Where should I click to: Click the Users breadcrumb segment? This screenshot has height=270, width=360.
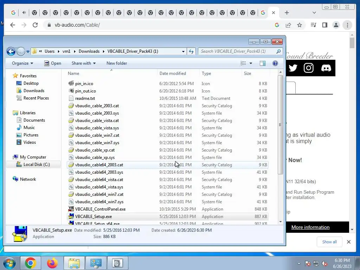tap(50, 51)
